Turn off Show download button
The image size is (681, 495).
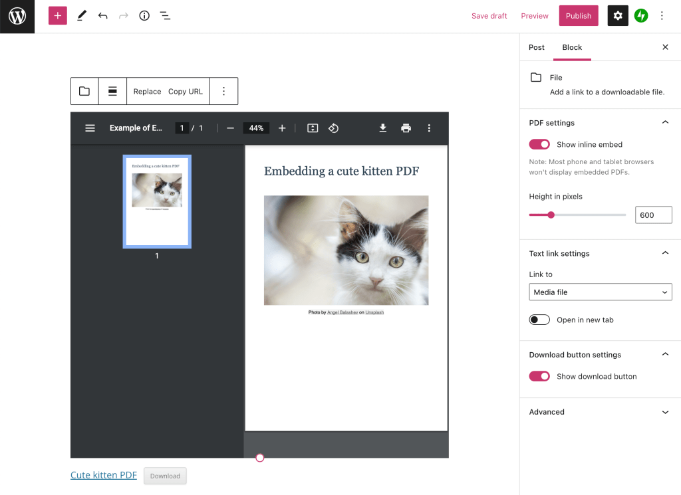pyautogui.click(x=539, y=376)
